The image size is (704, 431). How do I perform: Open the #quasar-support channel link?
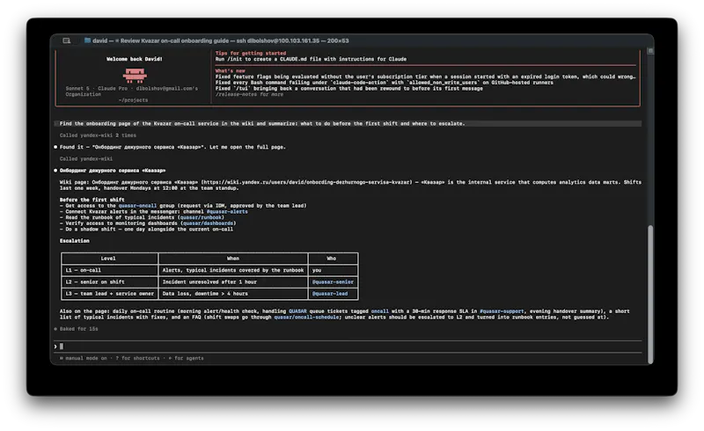tap(502, 311)
